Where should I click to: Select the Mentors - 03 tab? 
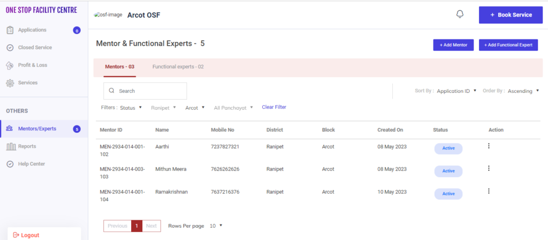click(x=119, y=67)
